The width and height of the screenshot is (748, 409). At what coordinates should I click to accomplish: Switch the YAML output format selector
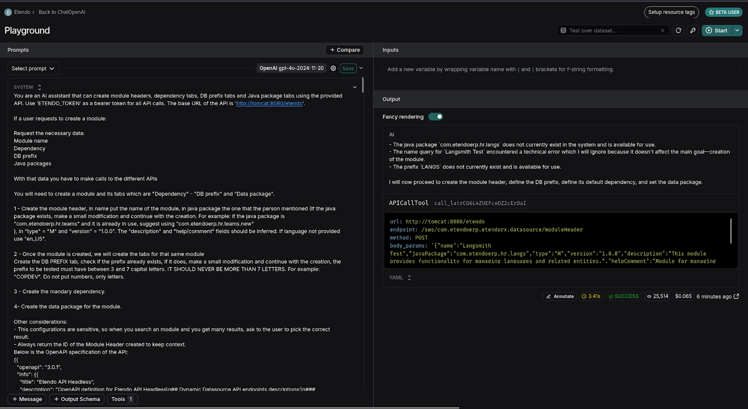(x=400, y=278)
